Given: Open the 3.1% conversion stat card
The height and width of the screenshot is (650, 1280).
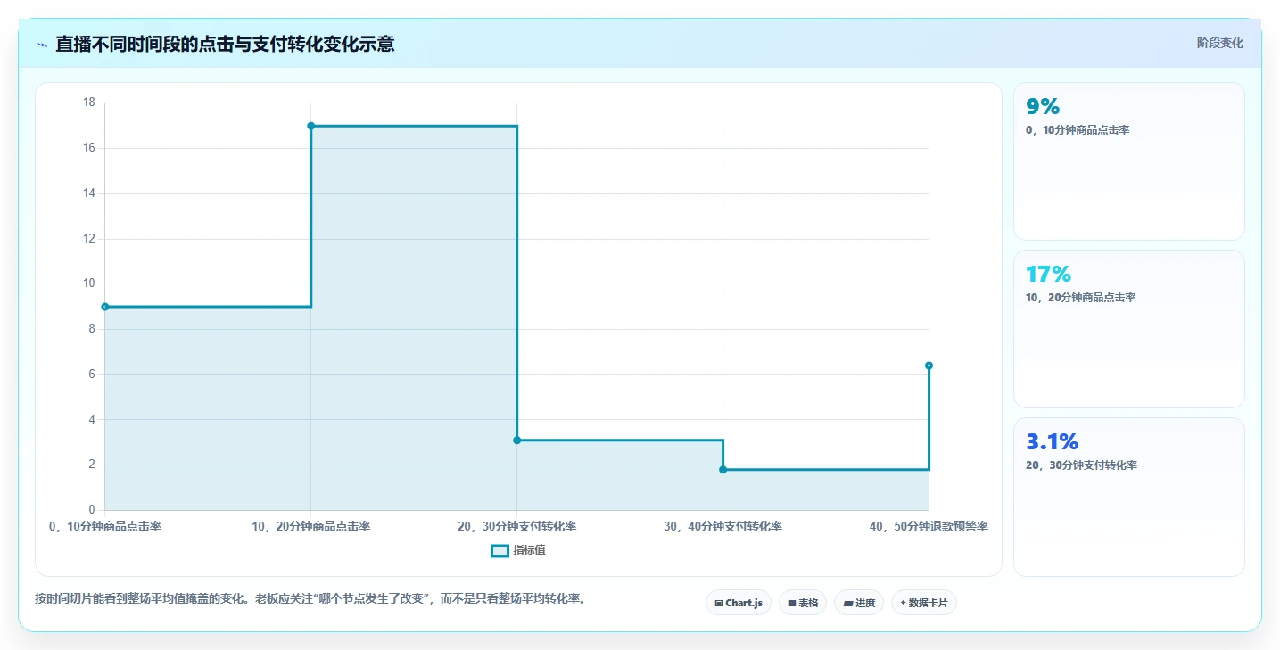Looking at the screenshot, I should pos(1128,497).
